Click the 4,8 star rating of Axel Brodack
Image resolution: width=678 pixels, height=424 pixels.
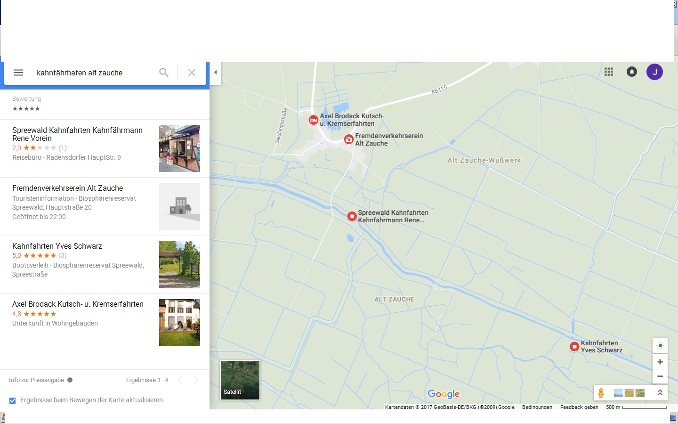(34, 314)
